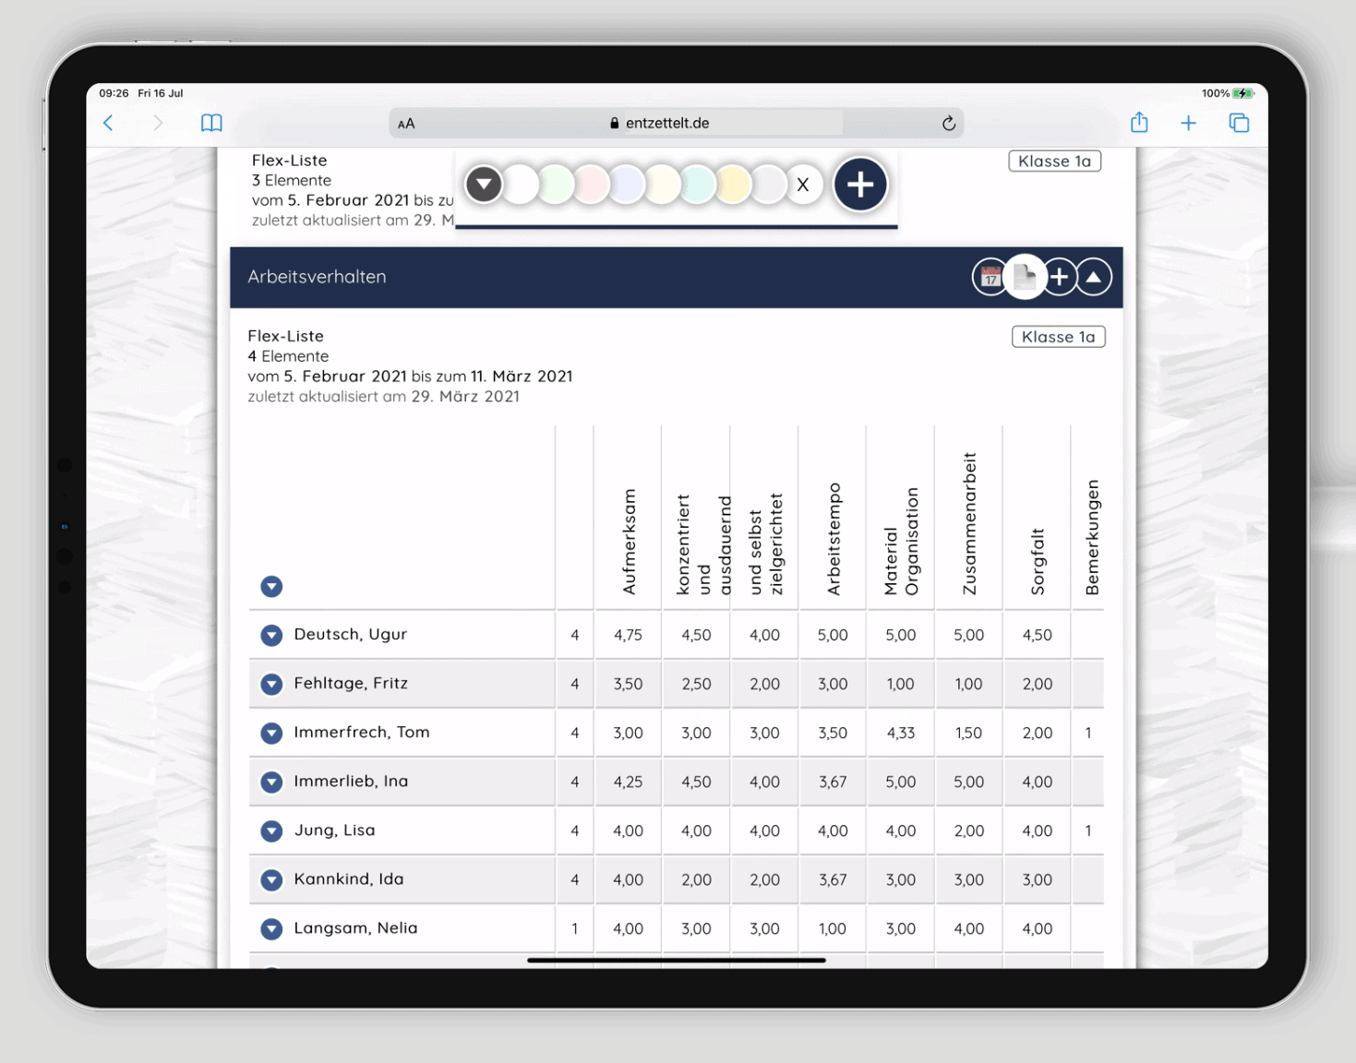Go back using Safari back arrow
The image size is (1356, 1063).
[x=109, y=123]
